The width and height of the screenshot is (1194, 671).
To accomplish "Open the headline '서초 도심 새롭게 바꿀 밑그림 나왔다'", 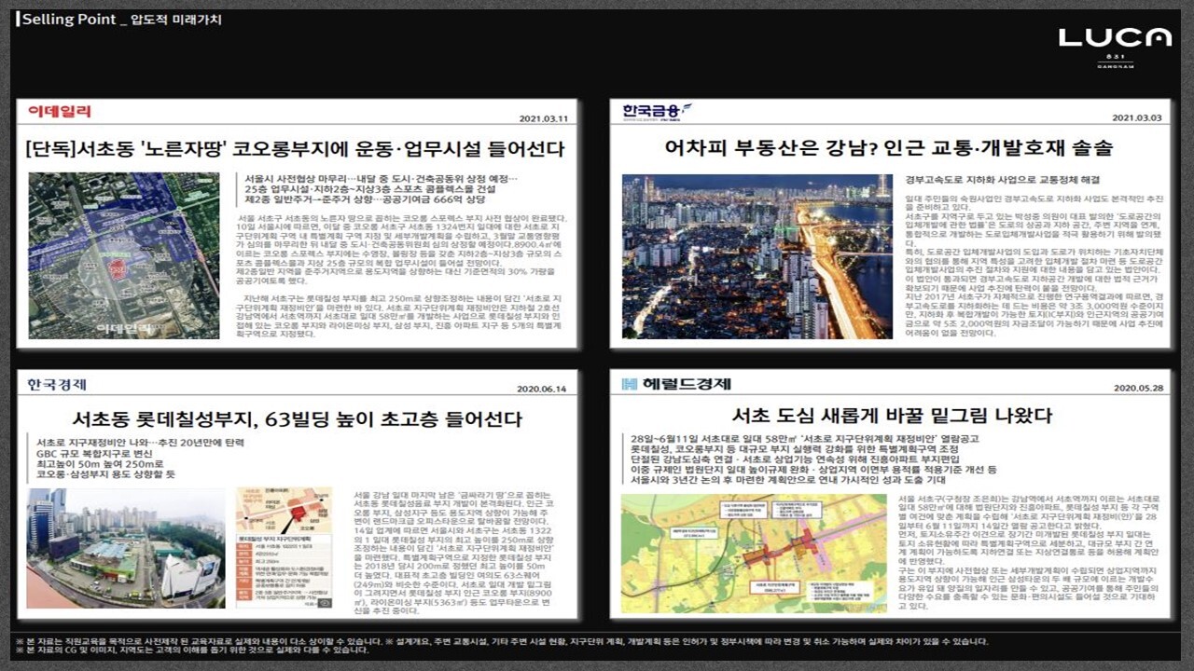I will [892, 416].
